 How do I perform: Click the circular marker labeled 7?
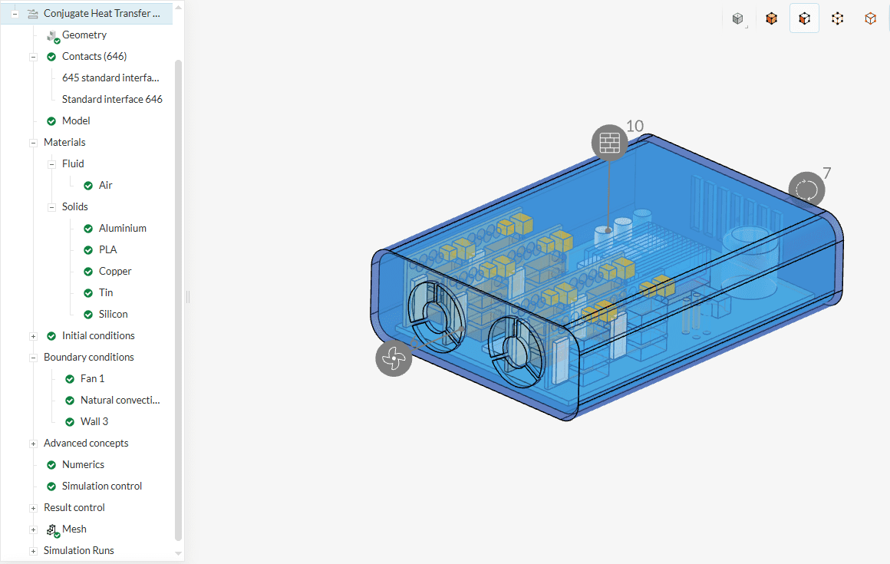(x=806, y=190)
